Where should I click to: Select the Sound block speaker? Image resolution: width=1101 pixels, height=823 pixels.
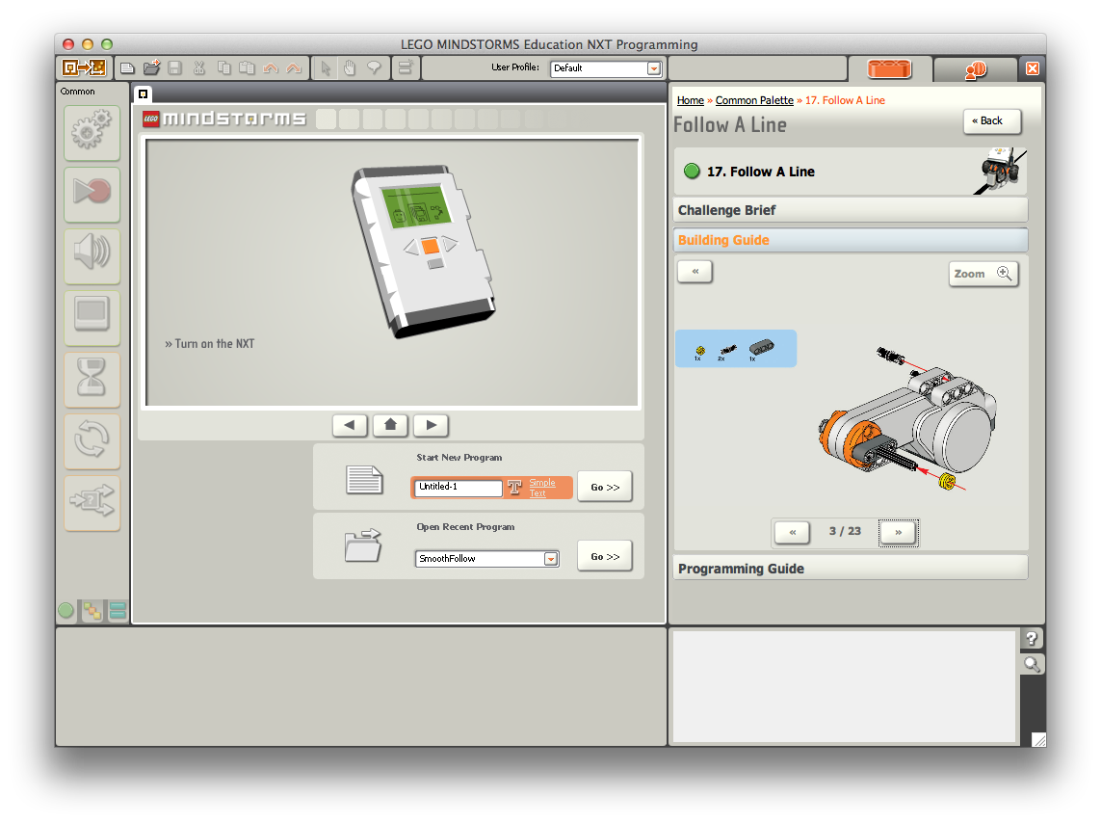[x=92, y=256]
